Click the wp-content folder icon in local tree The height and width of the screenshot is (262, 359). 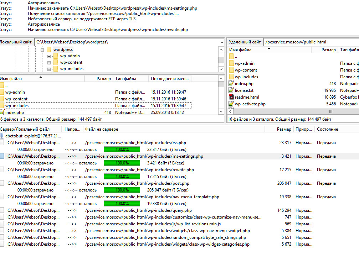56,62
